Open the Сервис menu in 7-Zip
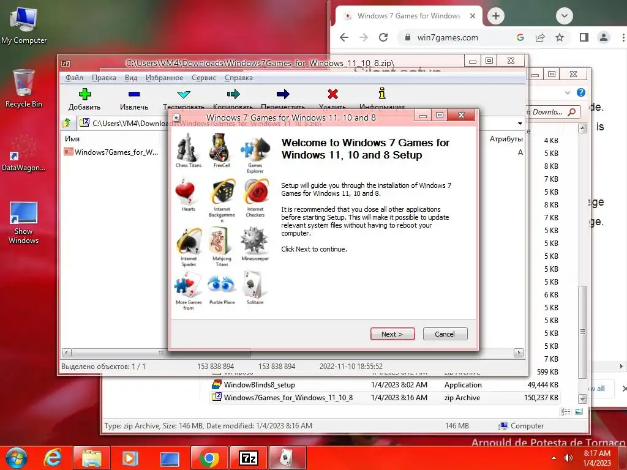Viewport: 627px width, 470px height. (203, 78)
